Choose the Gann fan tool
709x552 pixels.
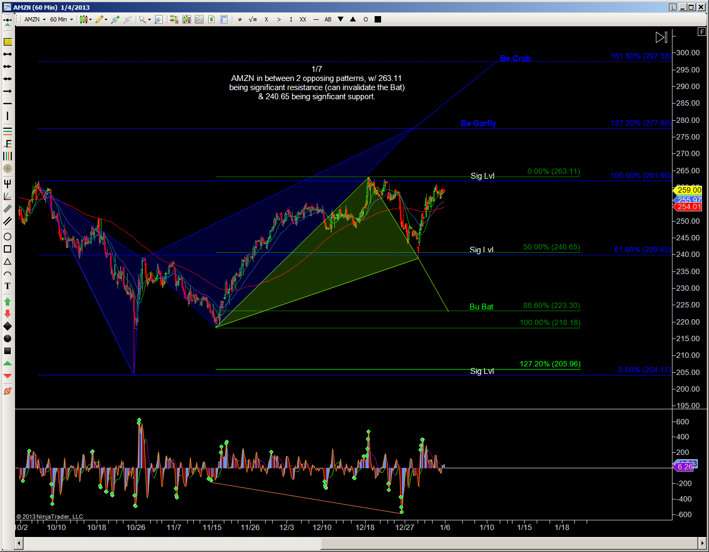pos(8,196)
